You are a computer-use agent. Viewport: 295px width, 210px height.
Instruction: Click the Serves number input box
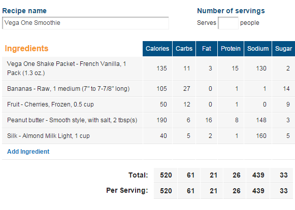coord(228,23)
